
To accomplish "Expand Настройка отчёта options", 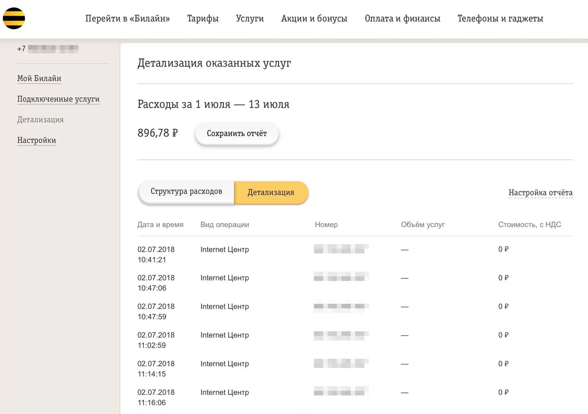I will (x=540, y=193).
